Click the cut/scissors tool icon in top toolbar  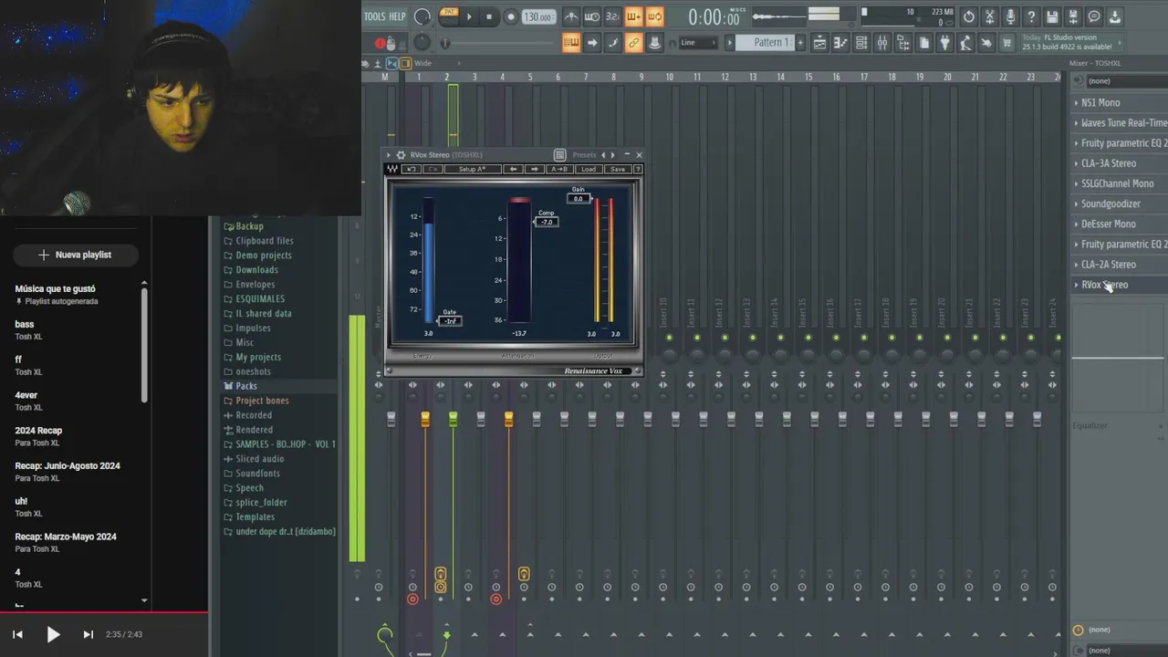pos(990,16)
